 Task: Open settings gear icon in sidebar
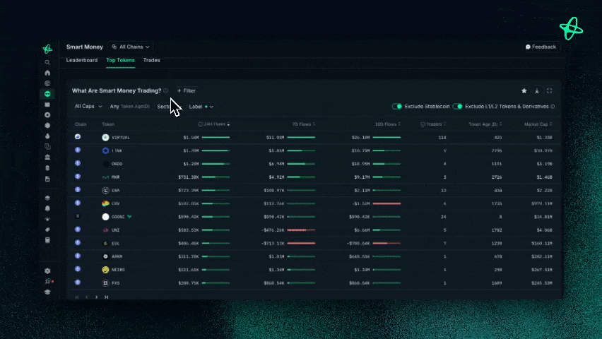pos(47,270)
